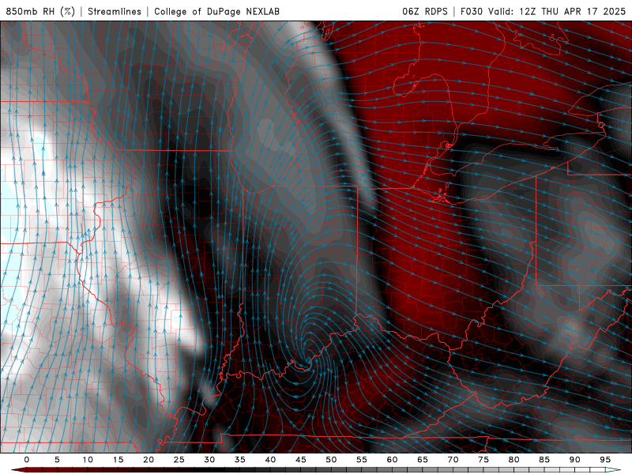Click the color bar value 5

point(57,460)
